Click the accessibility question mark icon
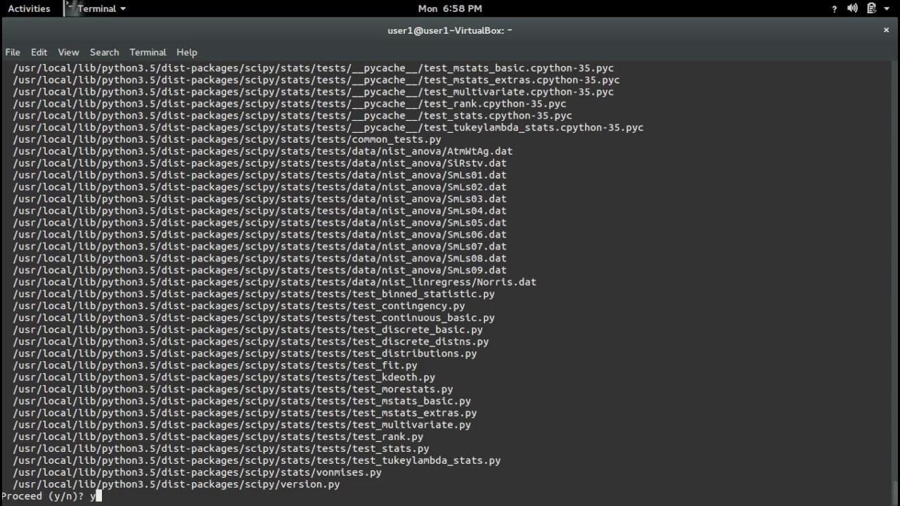Viewport: 900px width, 506px height. point(835,8)
